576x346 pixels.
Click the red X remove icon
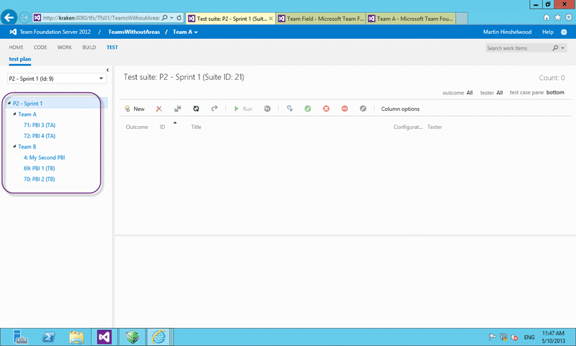coord(159,108)
